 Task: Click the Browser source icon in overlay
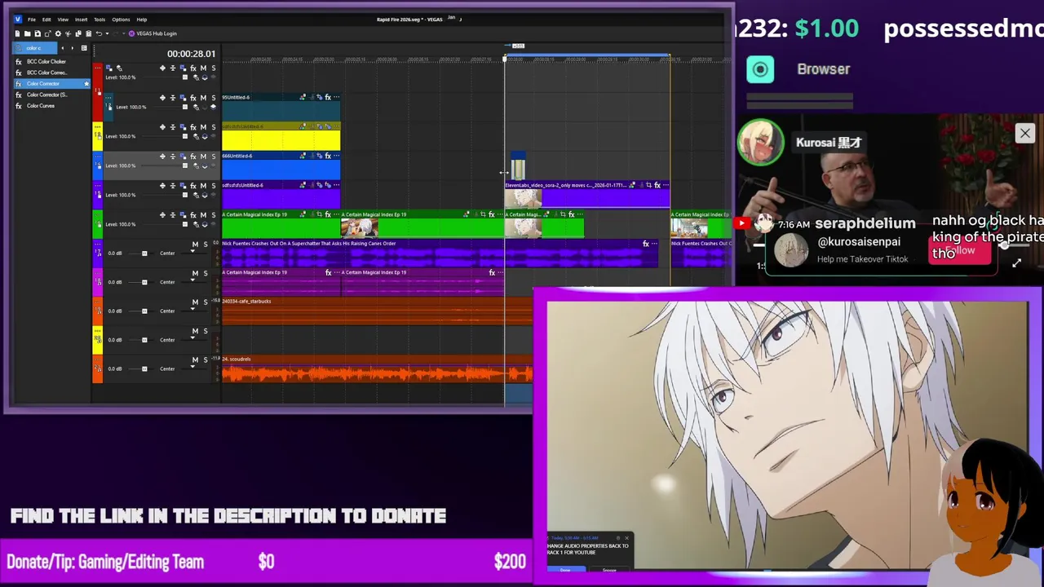coord(760,69)
